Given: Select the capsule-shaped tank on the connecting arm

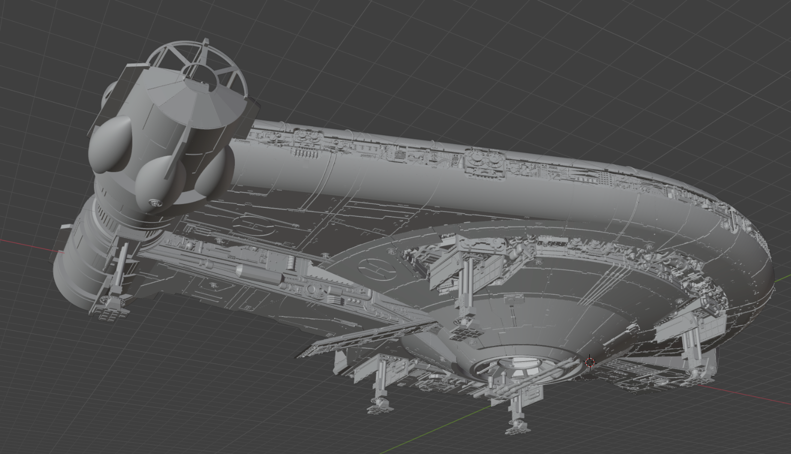Looking at the screenshot, I should (x=260, y=273).
